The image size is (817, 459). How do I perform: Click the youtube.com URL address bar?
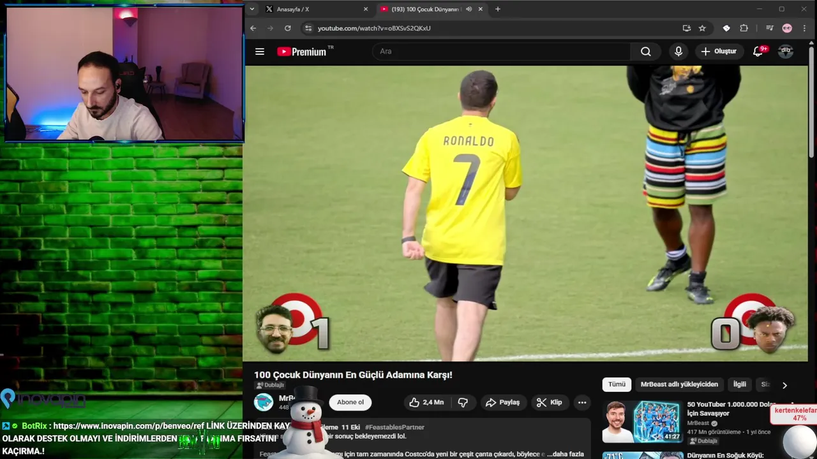point(374,28)
